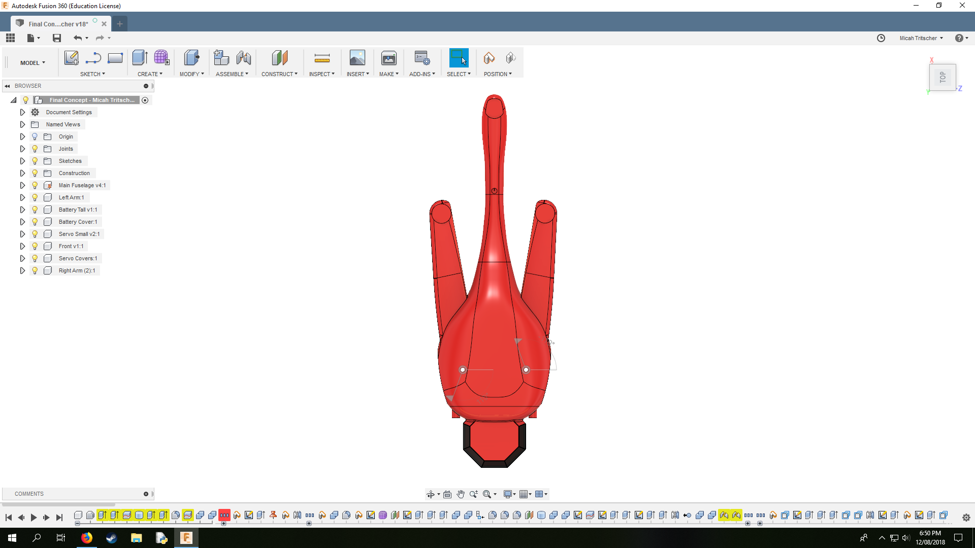Select the Press Pull modify icon

coord(191,58)
